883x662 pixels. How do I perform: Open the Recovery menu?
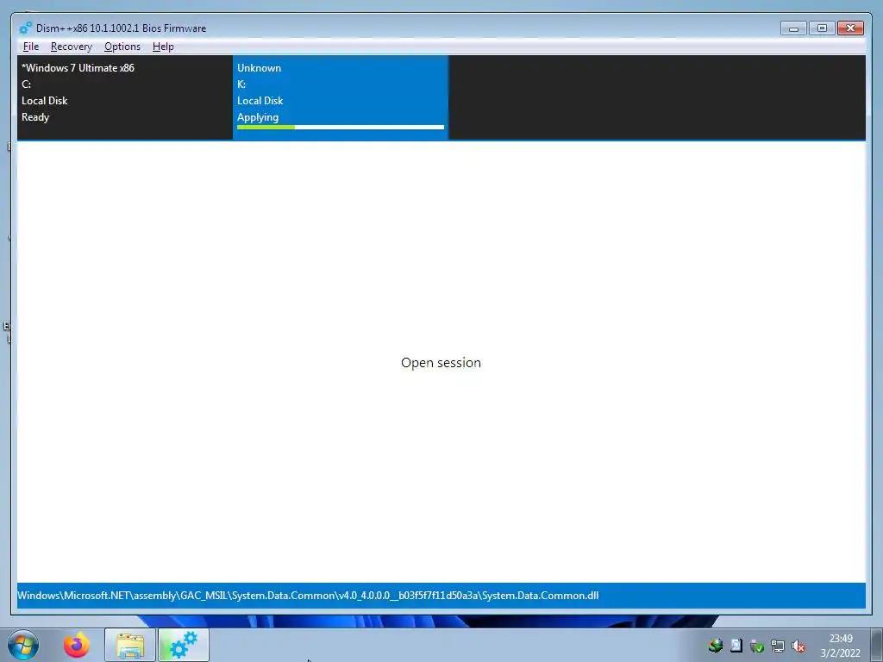click(71, 47)
